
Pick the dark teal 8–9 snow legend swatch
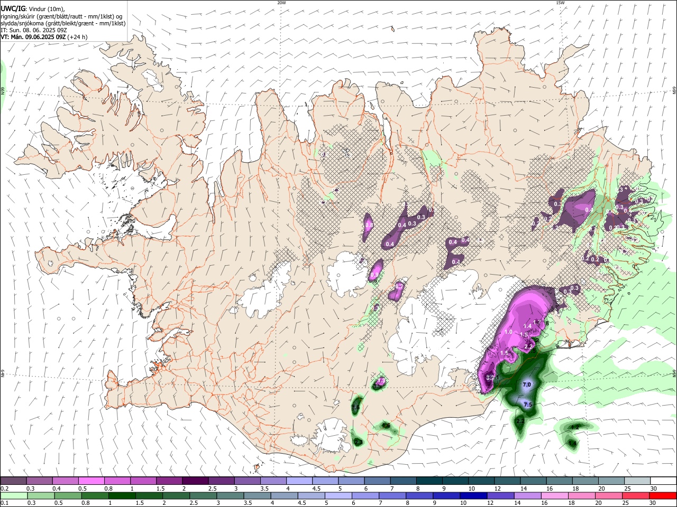(429, 481)
